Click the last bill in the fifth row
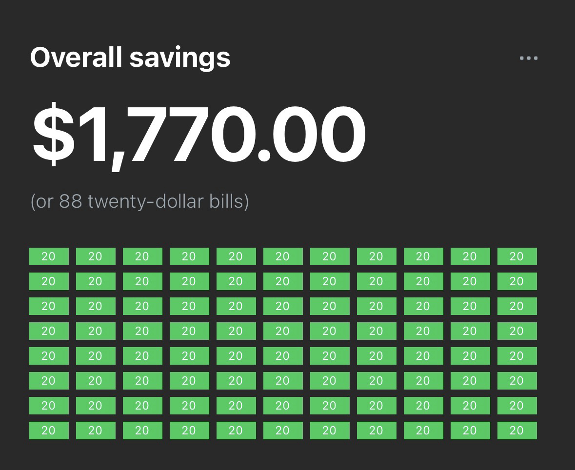The height and width of the screenshot is (470, 575). coord(517,356)
